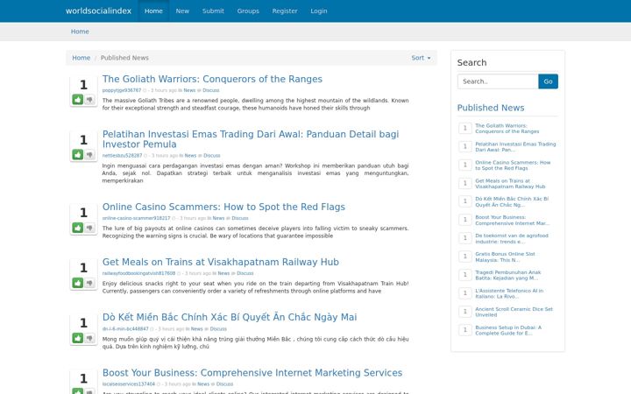Downvote The Goliath Warriors story

pos(89,99)
